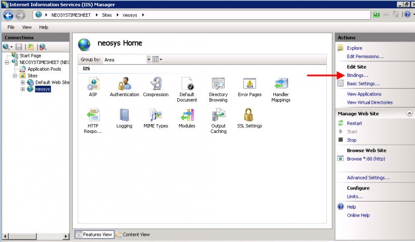Open the Directory Browsing feature

[x=218, y=89]
